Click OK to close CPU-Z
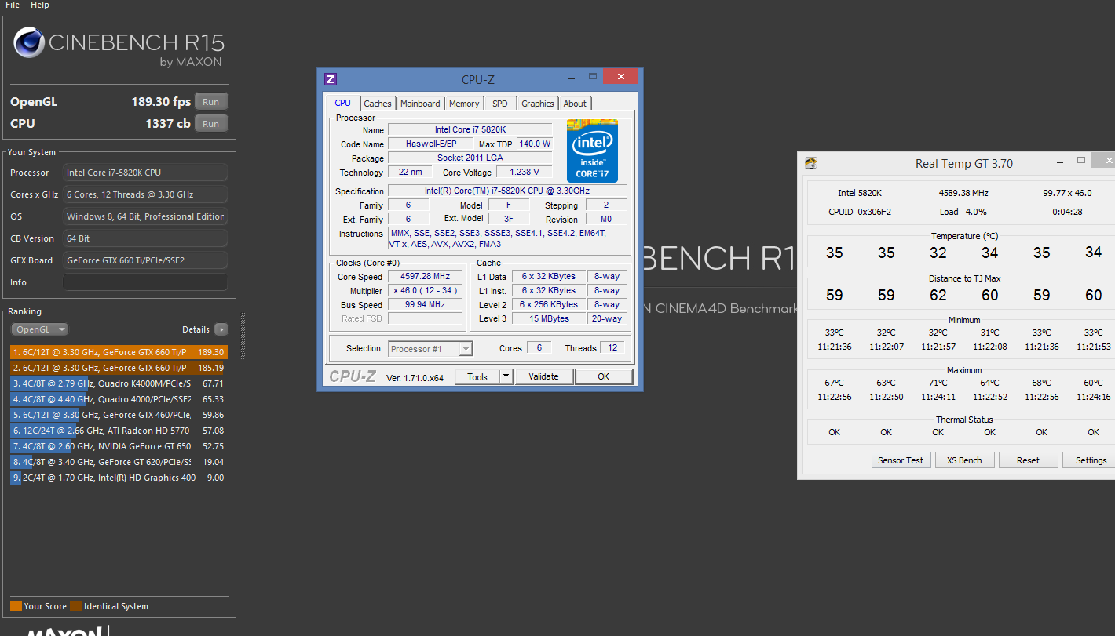1115x636 pixels. click(x=603, y=376)
